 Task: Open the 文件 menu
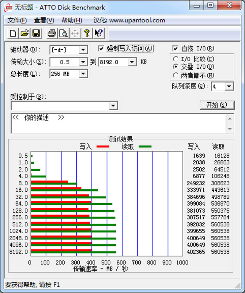click(x=17, y=20)
